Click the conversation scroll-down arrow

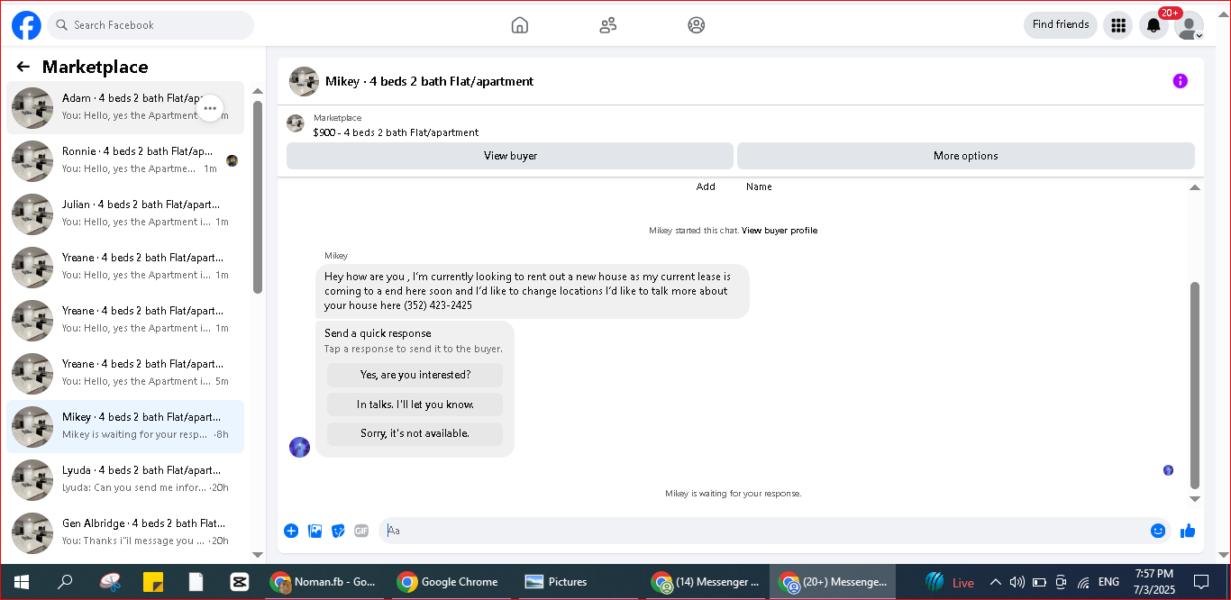click(x=1195, y=499)
